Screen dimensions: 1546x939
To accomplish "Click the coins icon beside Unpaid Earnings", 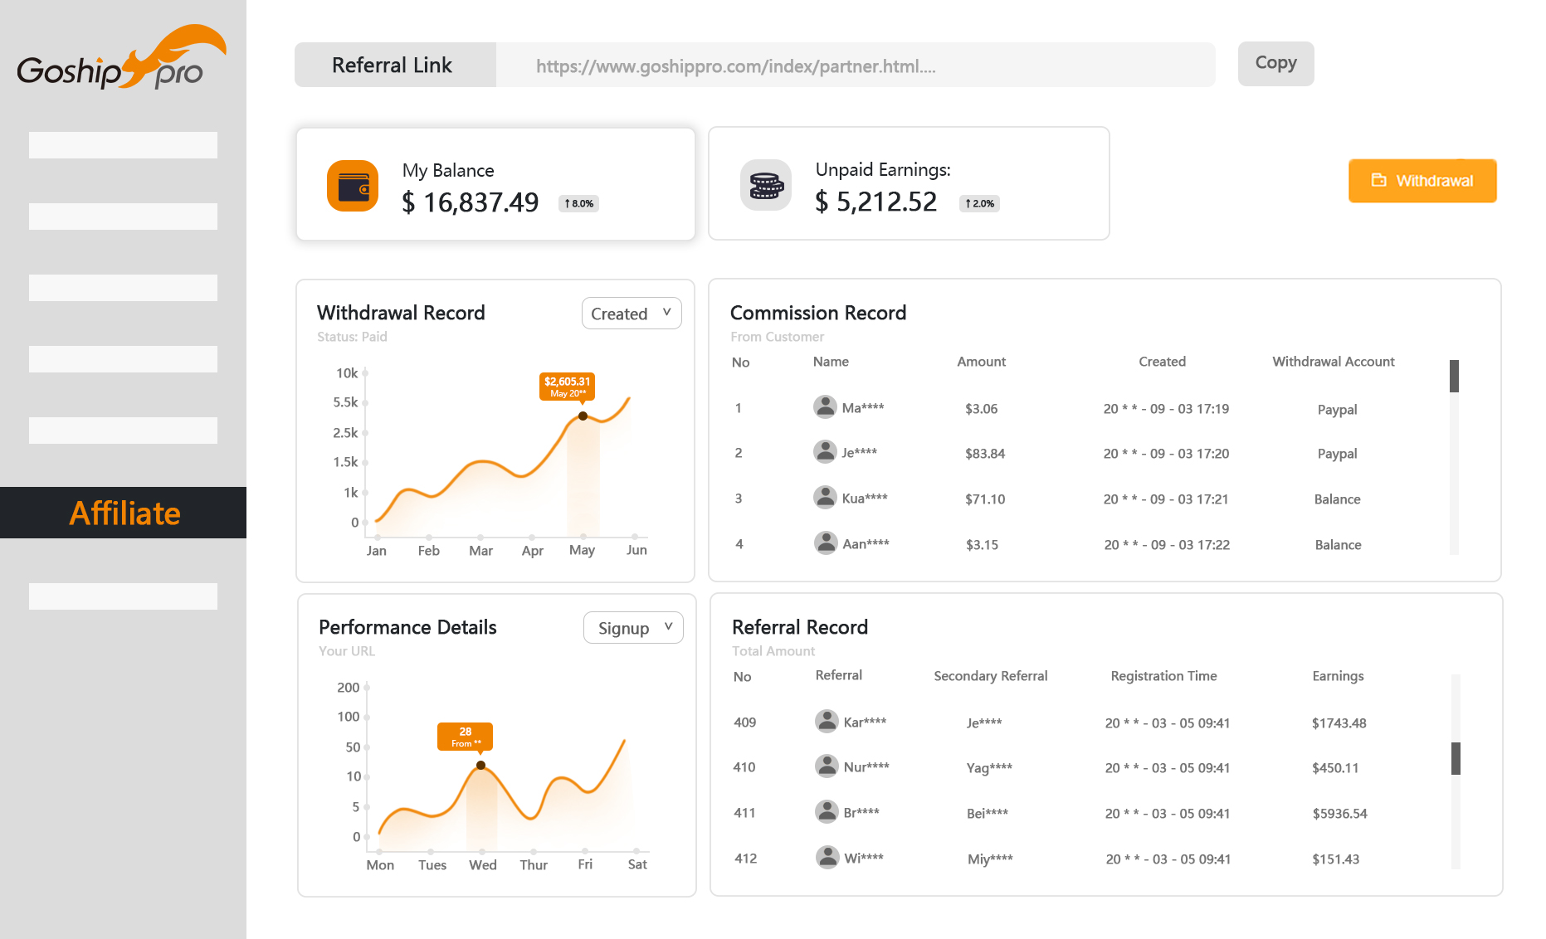I will [765, 185].
